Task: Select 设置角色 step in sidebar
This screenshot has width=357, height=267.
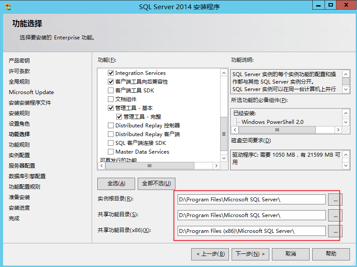Action: 19,123
